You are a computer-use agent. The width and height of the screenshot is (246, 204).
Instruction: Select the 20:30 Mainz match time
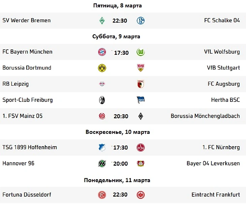(x=121, y=116)
